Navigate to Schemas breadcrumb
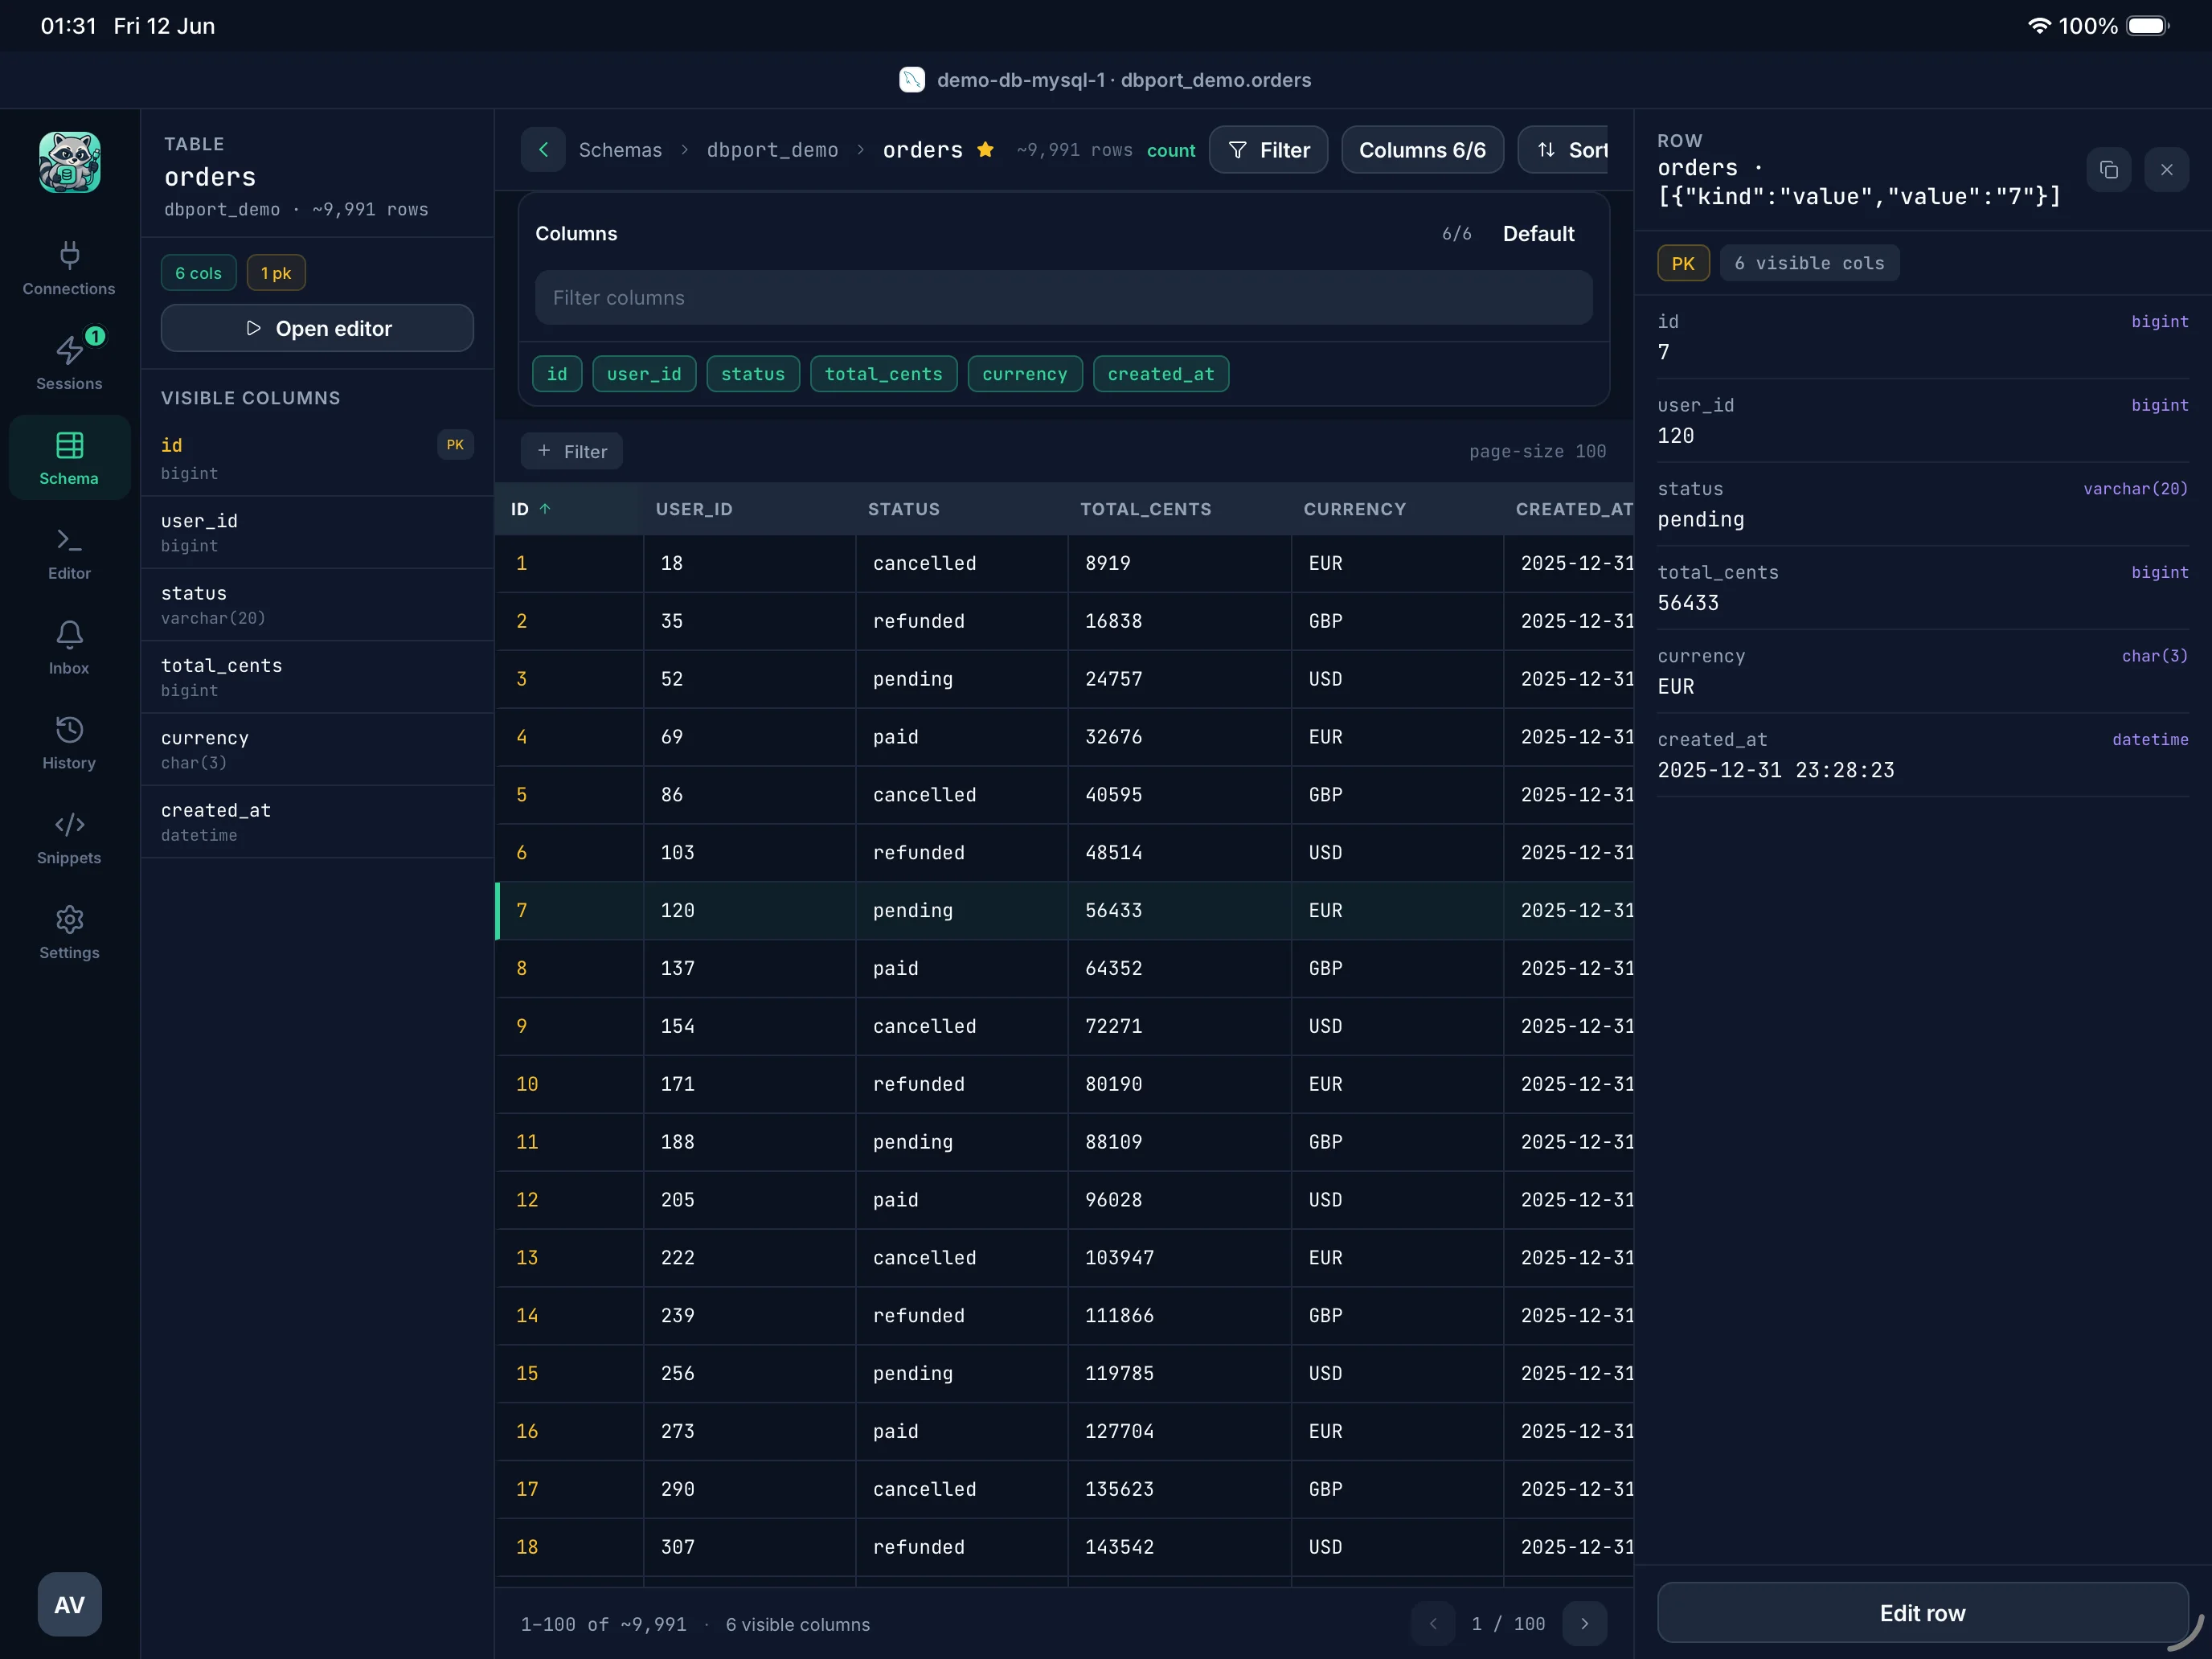This screenshot has height=1659, width=2212. click(x=620, y=149)
